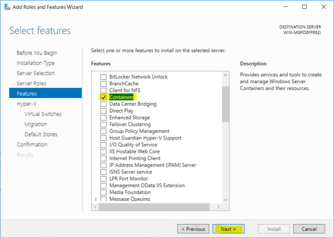Check Group Policy Management

[104, 131]
